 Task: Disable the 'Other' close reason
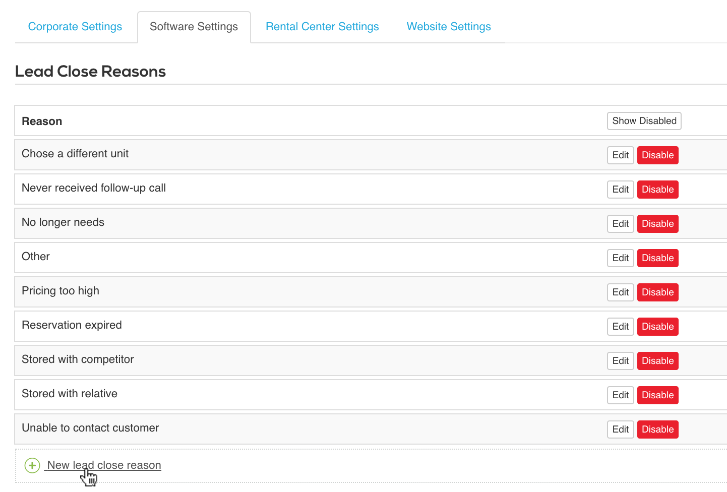click(657, 258)
